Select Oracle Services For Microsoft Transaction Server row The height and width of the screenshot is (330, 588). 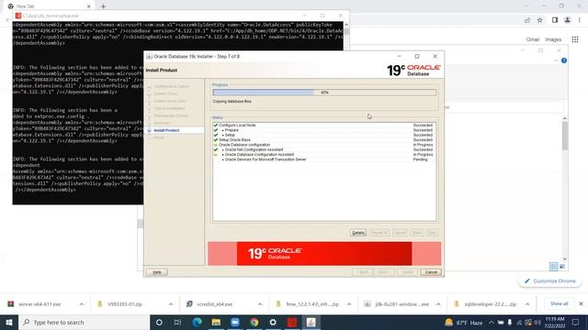click(x=324, y=159)
